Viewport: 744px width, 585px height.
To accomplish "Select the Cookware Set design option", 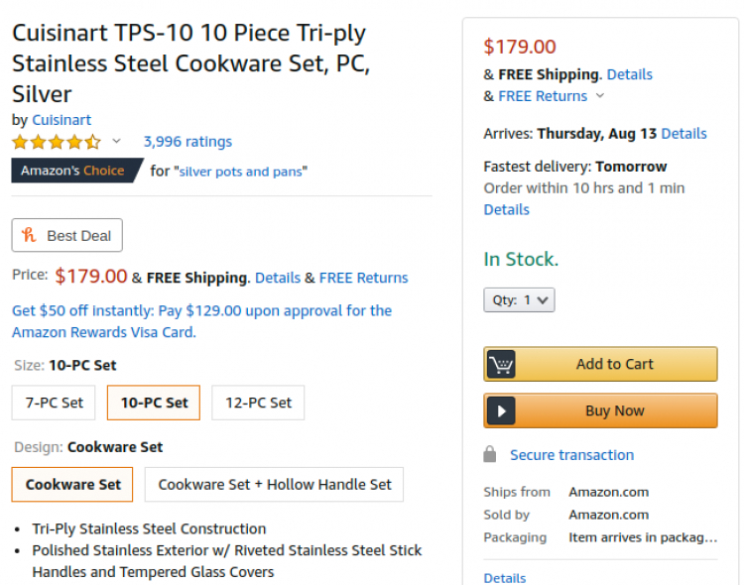I will pyautogui.click(x=72, y=485).
